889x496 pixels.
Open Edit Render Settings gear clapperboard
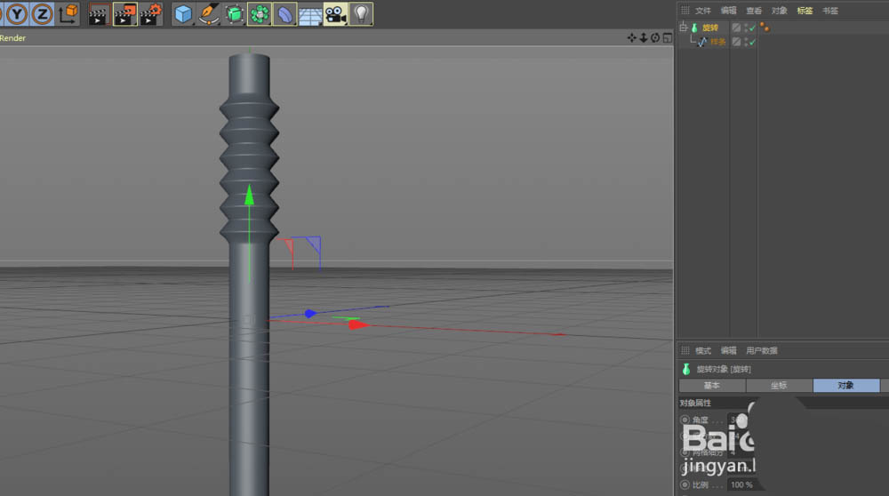point(151,13)
